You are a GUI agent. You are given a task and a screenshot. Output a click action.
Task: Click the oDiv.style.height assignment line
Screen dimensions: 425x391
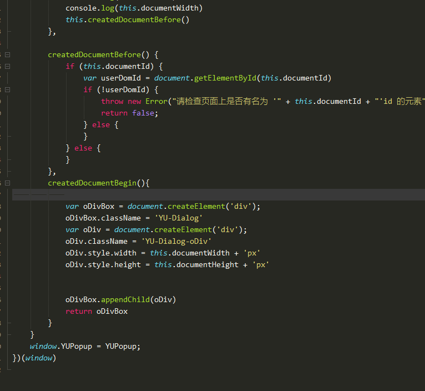coord(167,265)
